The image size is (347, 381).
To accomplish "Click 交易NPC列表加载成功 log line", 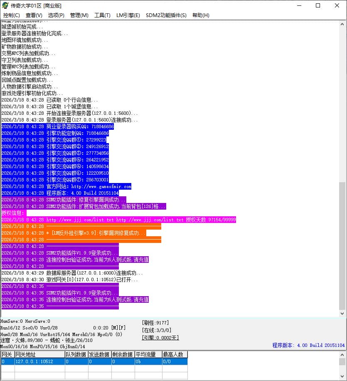I will [x=28, y=54].
